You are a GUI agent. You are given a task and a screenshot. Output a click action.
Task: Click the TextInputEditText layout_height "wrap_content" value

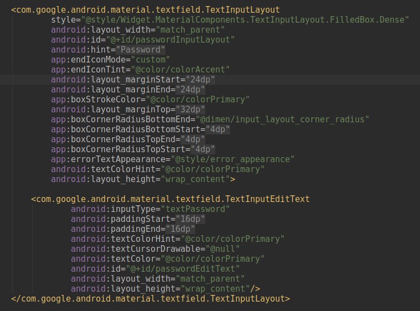tap(215, 289)
